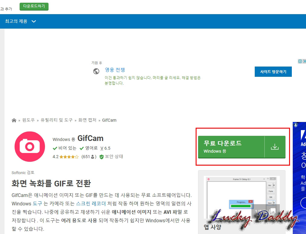Click the blue side banner ad
Screen dimensions: 306x234
click(299, 178)
